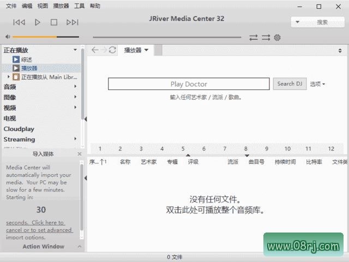349x262 pixels.
Task: Sort by the 艺术家 column header
Action: tap(149, 162)
